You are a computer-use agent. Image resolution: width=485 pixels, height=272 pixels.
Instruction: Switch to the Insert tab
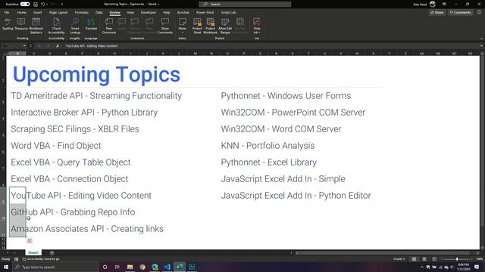(x=37, y=13)
